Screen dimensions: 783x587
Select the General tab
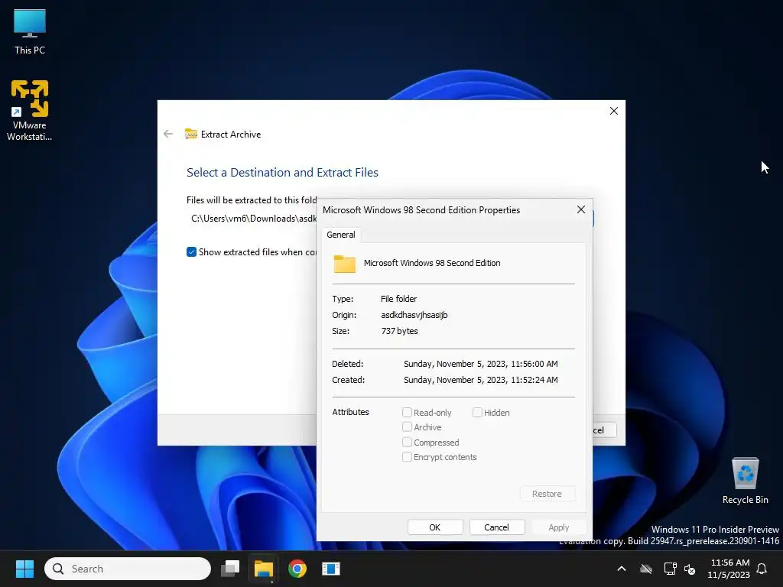tap(341, 235)
